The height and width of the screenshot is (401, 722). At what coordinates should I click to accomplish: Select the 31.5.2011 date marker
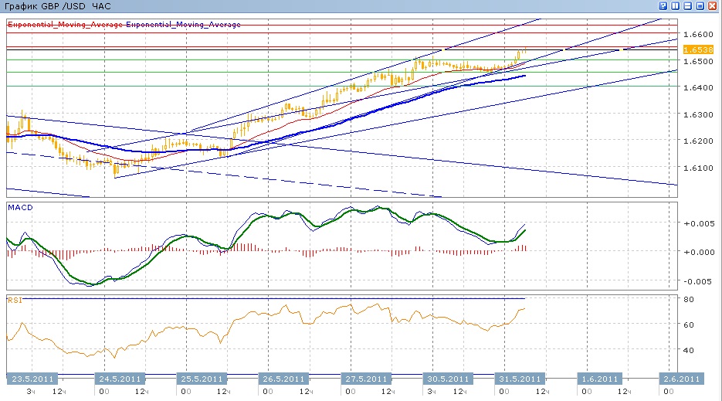[x=520, y=379]
